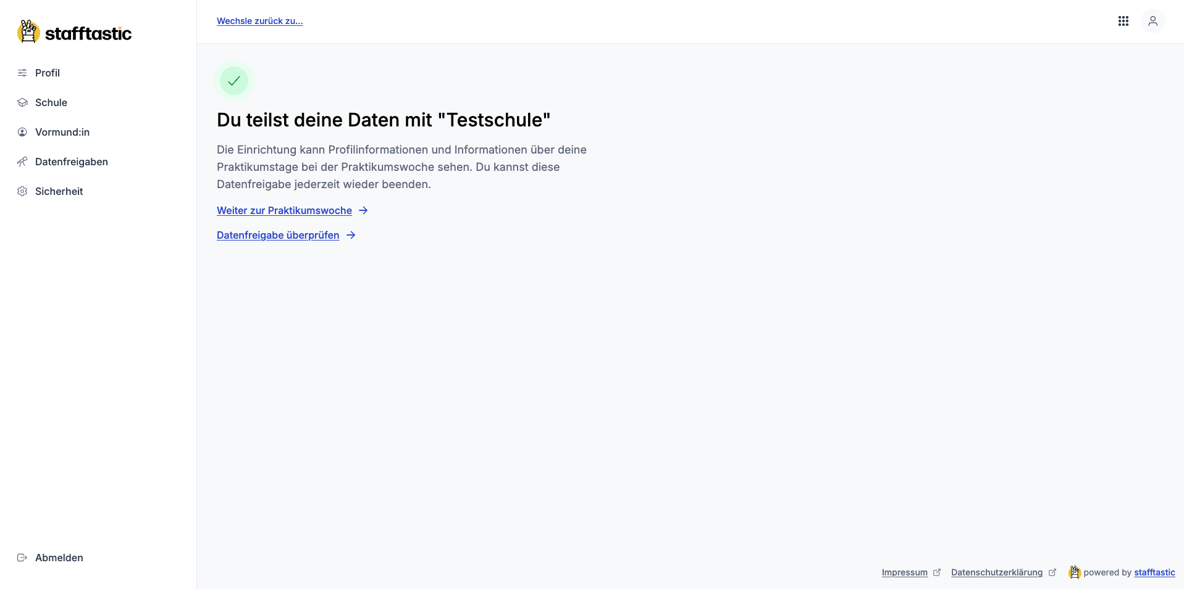Go to Datenfreigaben in the sidebar

coord(72,162)
